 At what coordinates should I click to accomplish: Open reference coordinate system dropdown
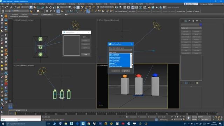64,7
